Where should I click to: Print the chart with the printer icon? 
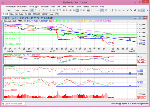(135, 10)
